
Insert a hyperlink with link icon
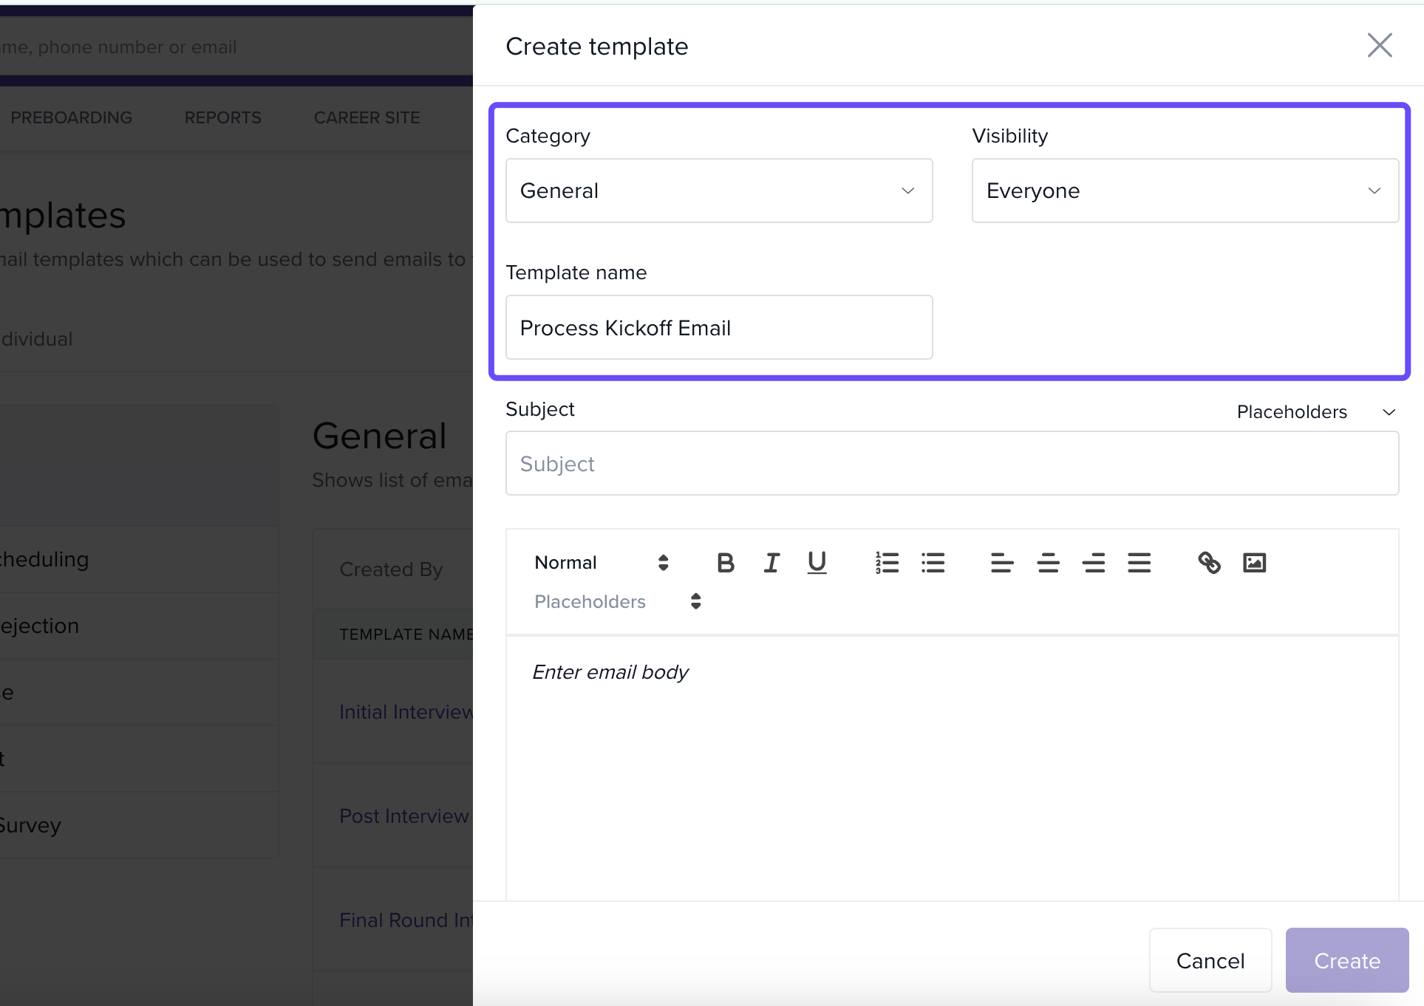tap(1209, 563)
